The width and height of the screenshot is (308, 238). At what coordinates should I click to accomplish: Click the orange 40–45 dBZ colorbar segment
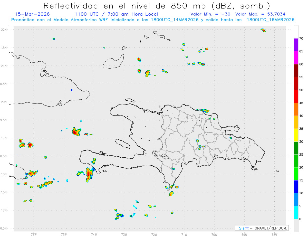pos(296,109)
